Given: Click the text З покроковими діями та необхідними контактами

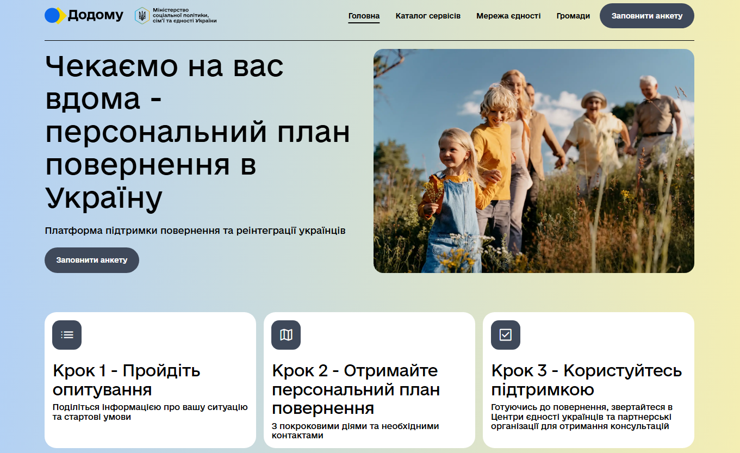Looking at the screenshot, I should pos(356,431).
